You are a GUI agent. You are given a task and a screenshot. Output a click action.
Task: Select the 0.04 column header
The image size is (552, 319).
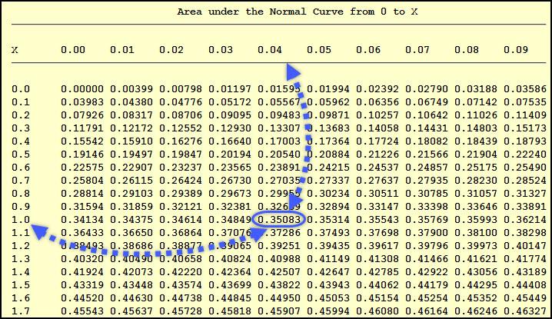[x=270, y=49]
